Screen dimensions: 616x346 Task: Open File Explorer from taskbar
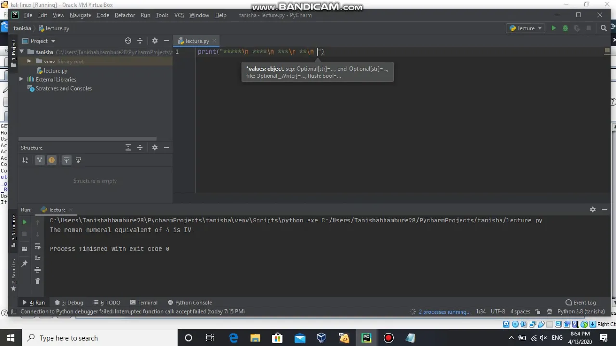[x=256, y=338]
